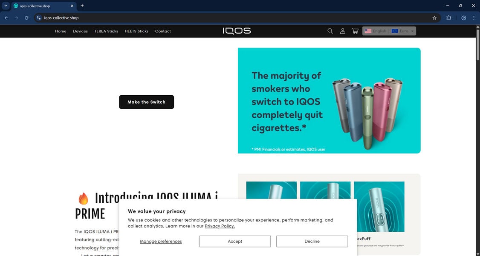Decline cookies in privacy banner
This screenshot has width=480, height=256.
click(x=312, y=242)
